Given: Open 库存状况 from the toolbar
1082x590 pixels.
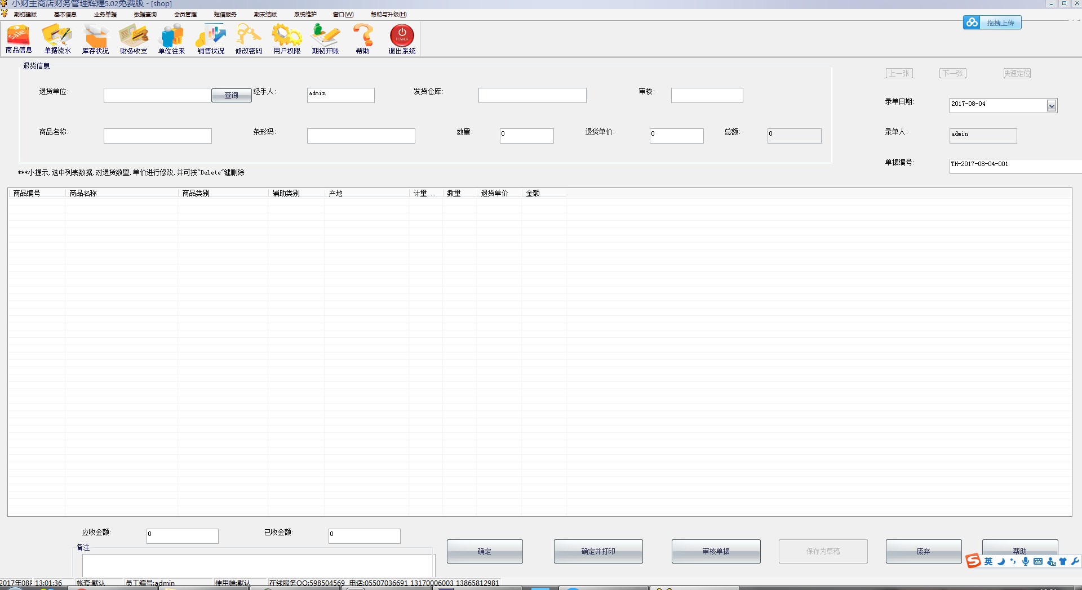Looking at the screenshot, I should [x=95, y=39].
